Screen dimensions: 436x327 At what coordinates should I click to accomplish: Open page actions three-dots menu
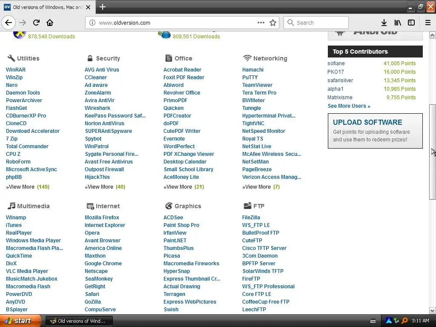tap(261, 23)
